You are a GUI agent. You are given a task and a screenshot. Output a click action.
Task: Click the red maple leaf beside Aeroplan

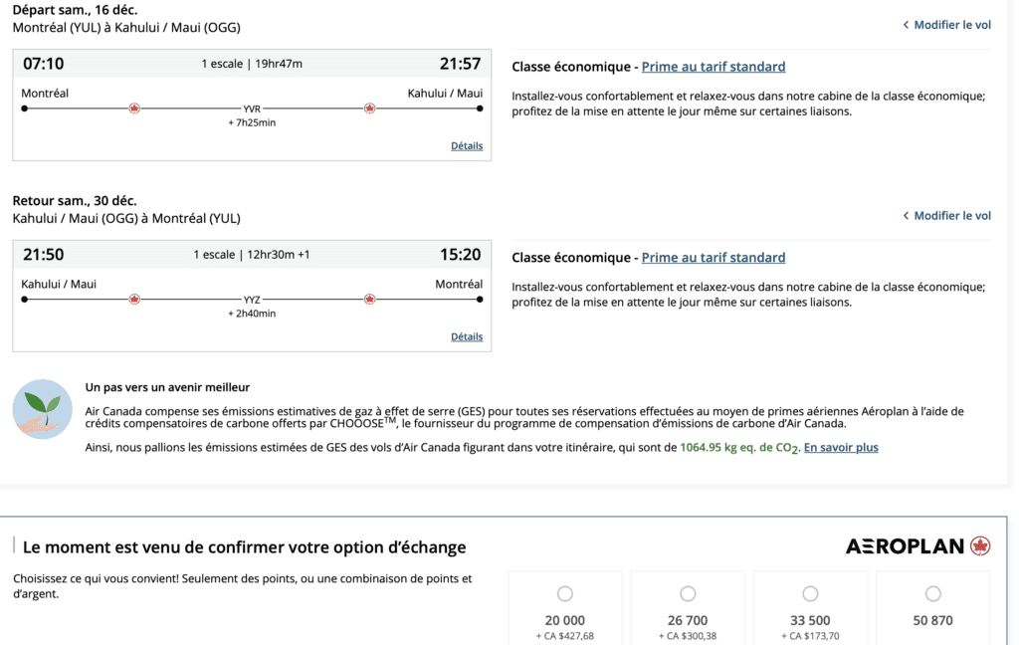coord(980,545)
